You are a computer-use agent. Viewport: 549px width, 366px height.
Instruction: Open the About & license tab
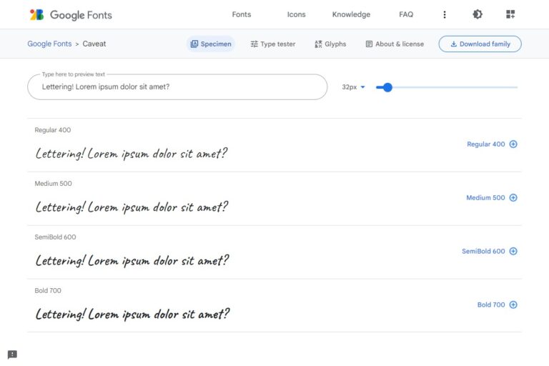pyautogui.click(x=395, y=44)
